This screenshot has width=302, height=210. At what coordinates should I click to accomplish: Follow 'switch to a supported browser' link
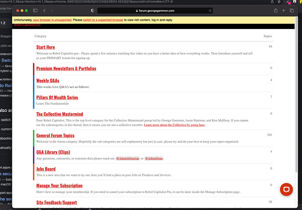click(103, 20)
